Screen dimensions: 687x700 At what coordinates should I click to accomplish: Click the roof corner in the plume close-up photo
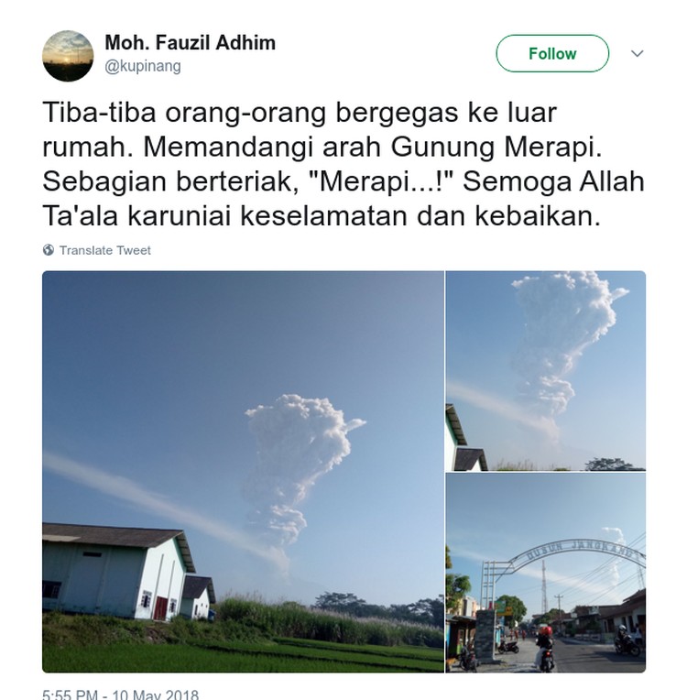465,440
